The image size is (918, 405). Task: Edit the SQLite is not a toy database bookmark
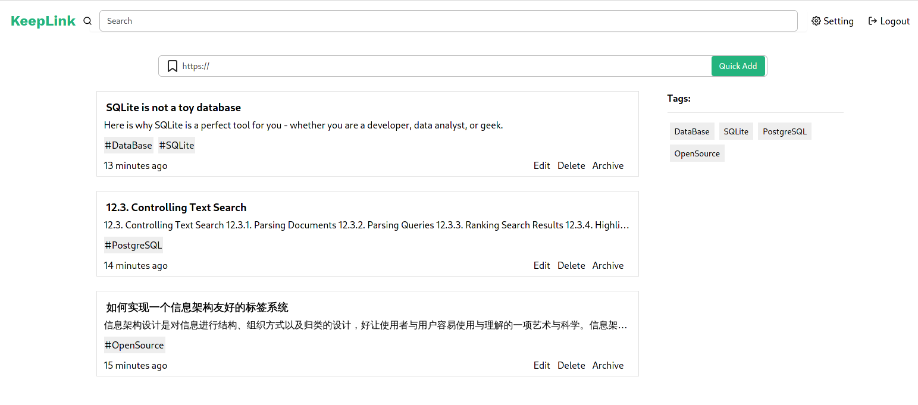click(541, 165)
